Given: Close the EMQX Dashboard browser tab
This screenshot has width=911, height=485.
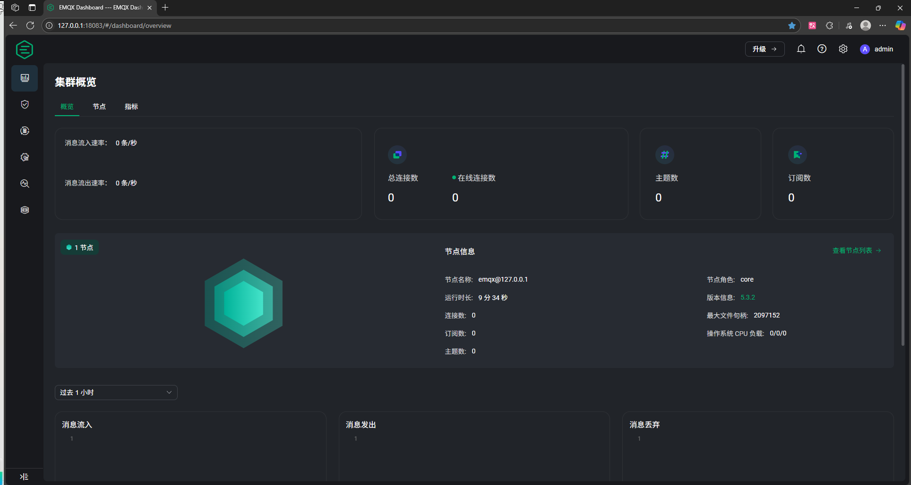Looking at the screenshot, I should (x=149, y=8).
